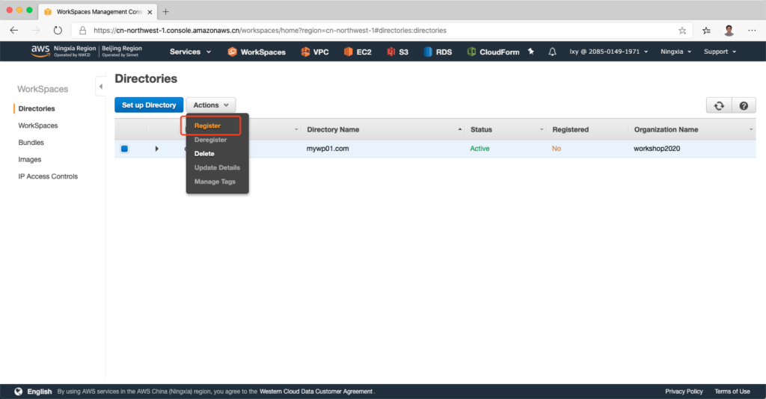Click the notifications bell icon
Viewport: 766px width, 399px height.
pyautogui.click(x=552, y=52)
